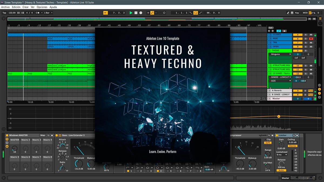
Task: Toggle the Mixdown MASTER device activator
Action: [7, 135]
